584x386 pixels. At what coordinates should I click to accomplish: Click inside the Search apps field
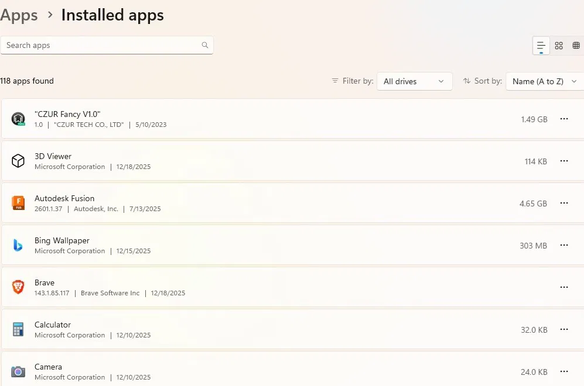click(88, 44)
